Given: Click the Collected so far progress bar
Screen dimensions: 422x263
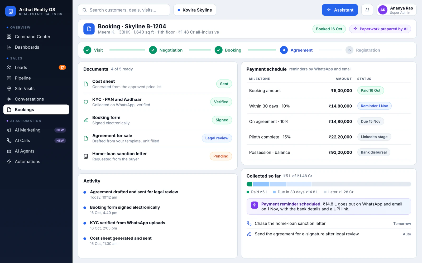Looking at the screenshot, I should pyautogui.click(x=329, y=184).
